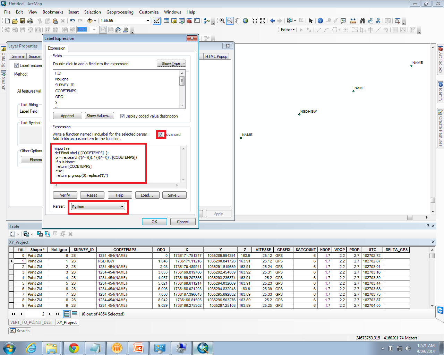
Task: Cancel the Label Expression dialog
Action: [183, 222]
